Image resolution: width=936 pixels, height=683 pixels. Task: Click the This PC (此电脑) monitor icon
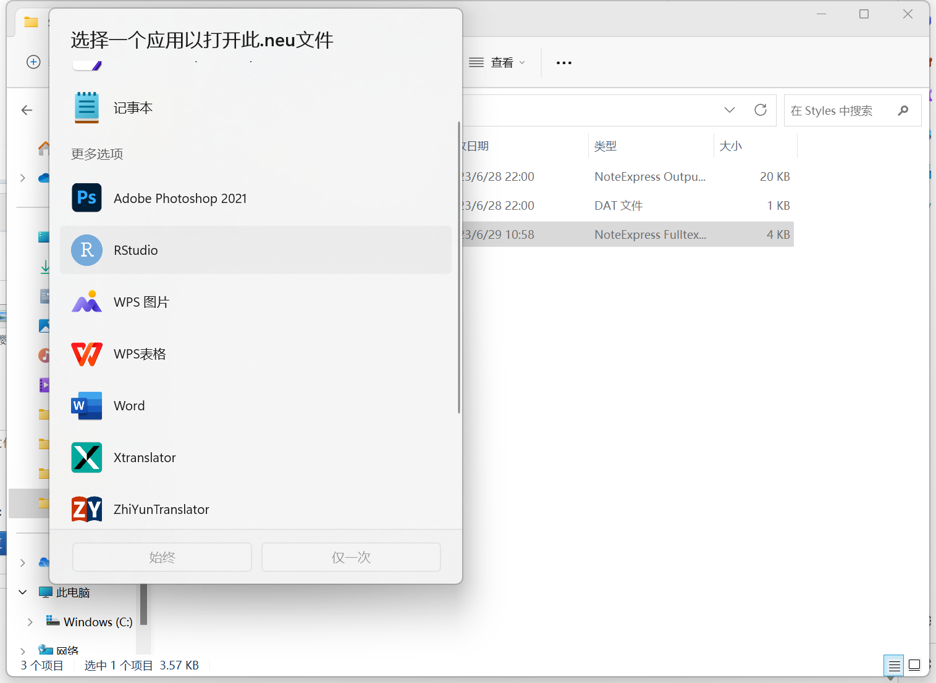tap(46, 592)
